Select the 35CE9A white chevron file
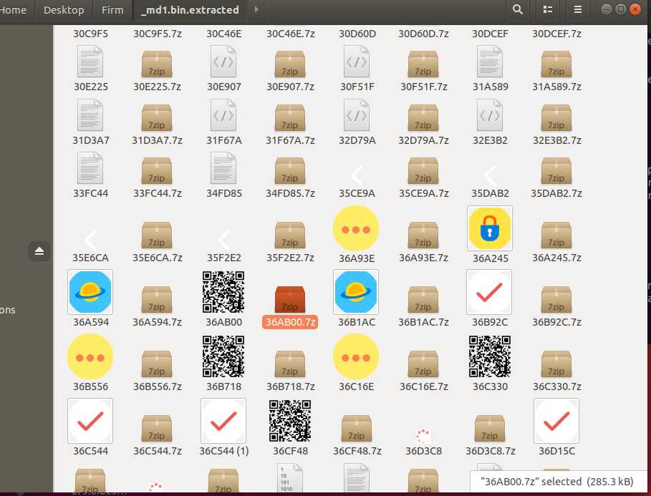Screen dimensions: 651x496 pos(357,175)
